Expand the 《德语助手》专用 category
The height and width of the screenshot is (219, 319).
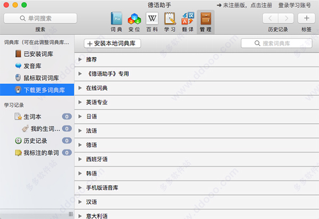pos(80,74)
